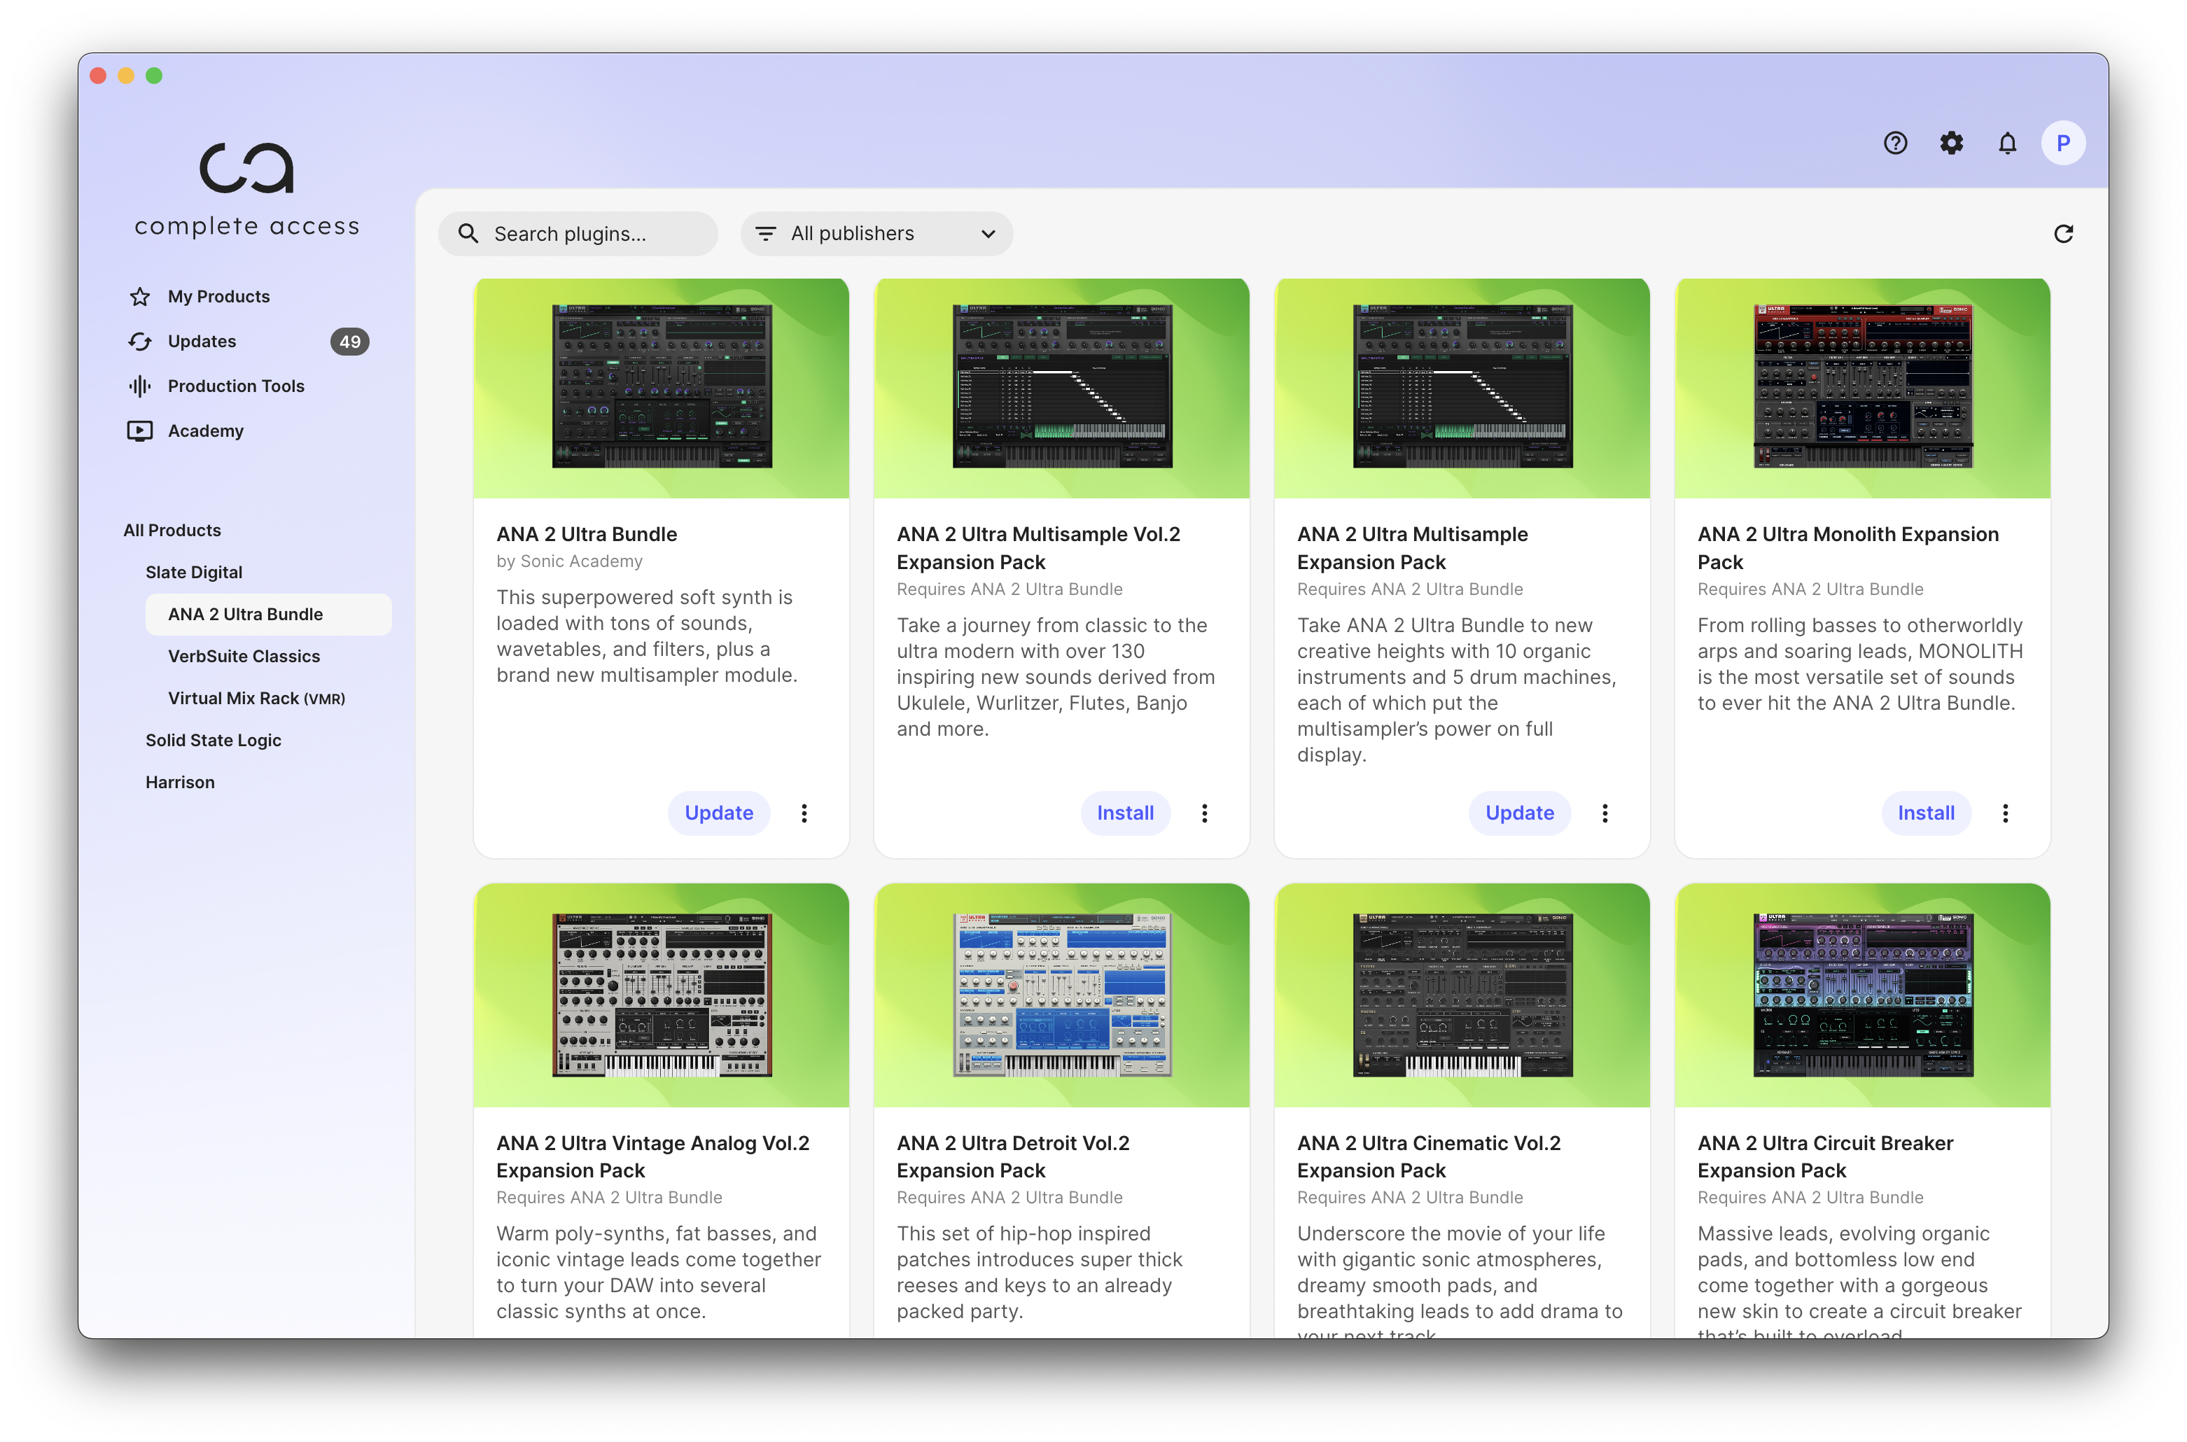2187x1442 pixels.
Task: Go to My Products
Action: (219, 296)
